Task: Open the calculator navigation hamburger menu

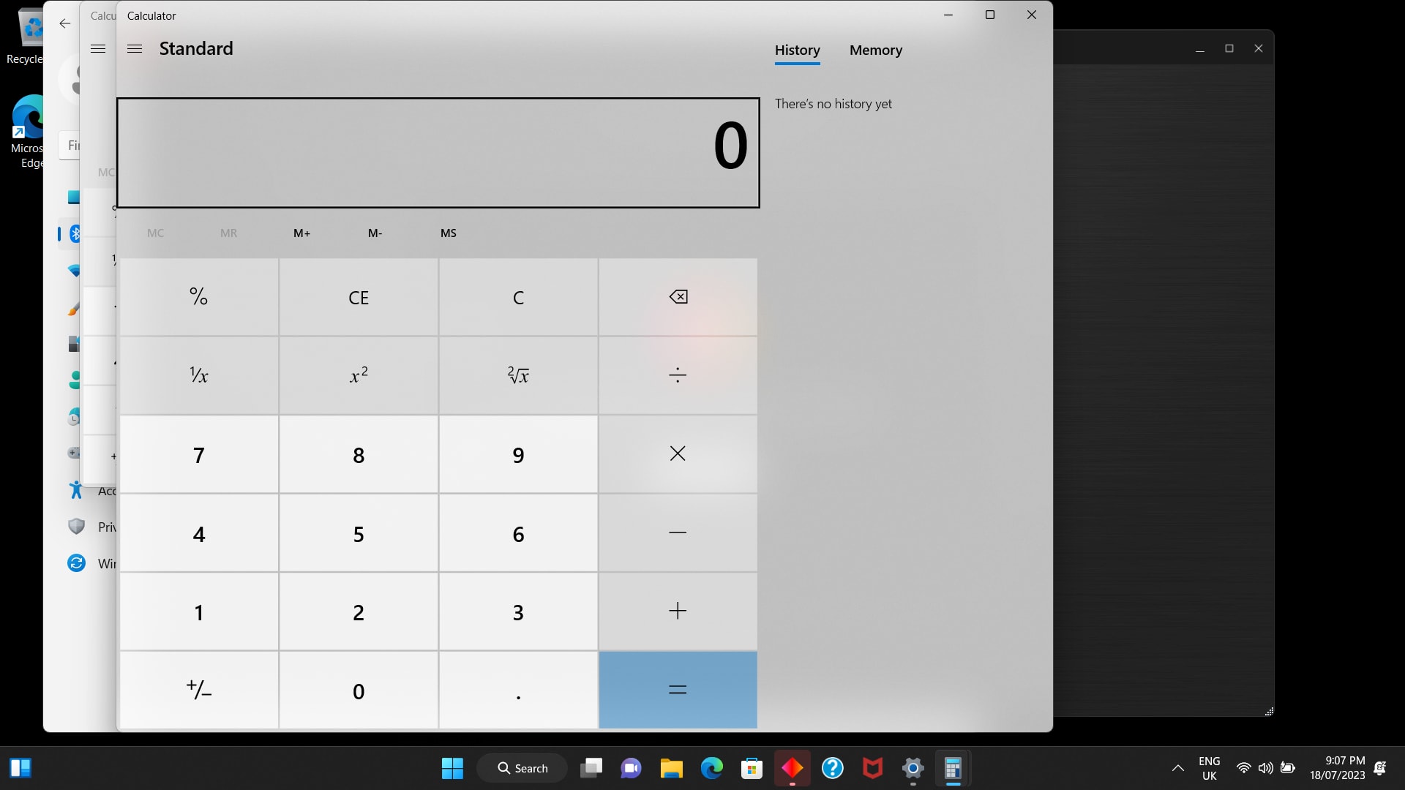Action: [x=135, y=49]
